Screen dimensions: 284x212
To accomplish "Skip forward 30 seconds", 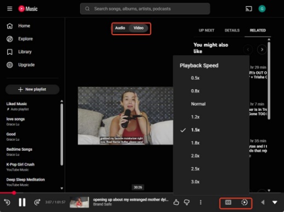I will pos(37,202).
